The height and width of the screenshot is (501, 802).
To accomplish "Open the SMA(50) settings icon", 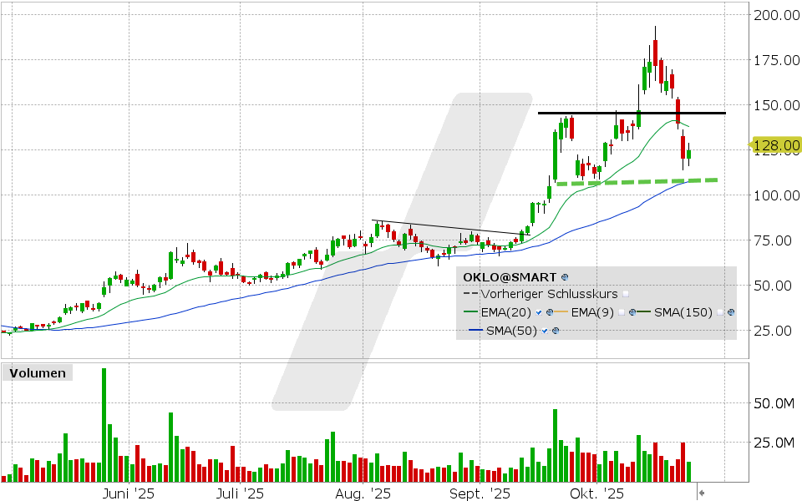I will tap(556, 331).
